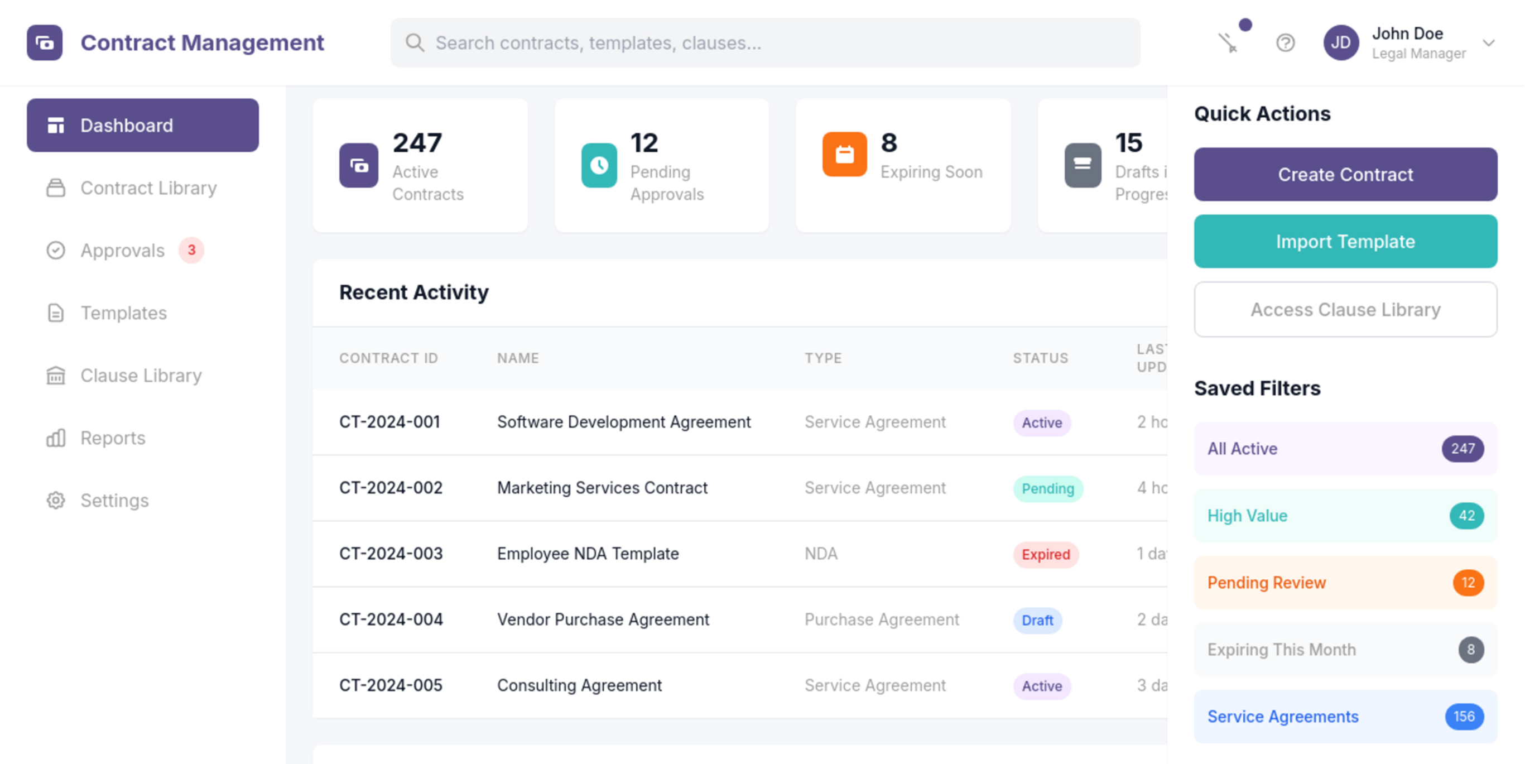Click the Approvals checkmark icon in sidebar
Viewport: 1525px width, 764px height.
[x=56, y=251]
